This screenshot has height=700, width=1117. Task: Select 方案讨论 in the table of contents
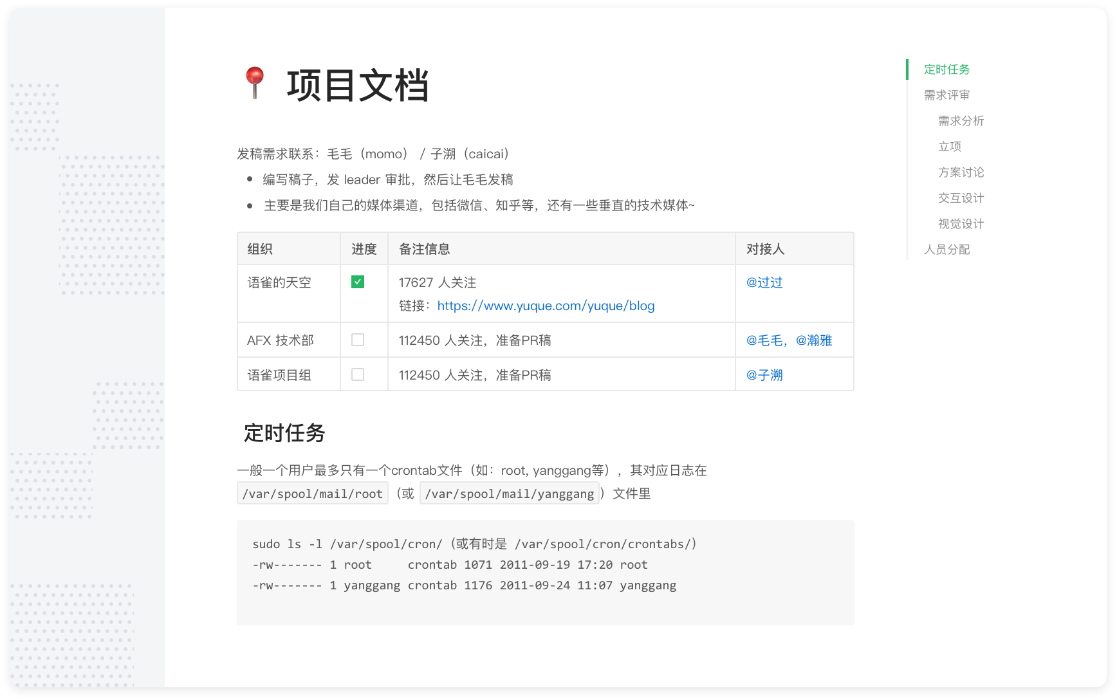[961, 172]
